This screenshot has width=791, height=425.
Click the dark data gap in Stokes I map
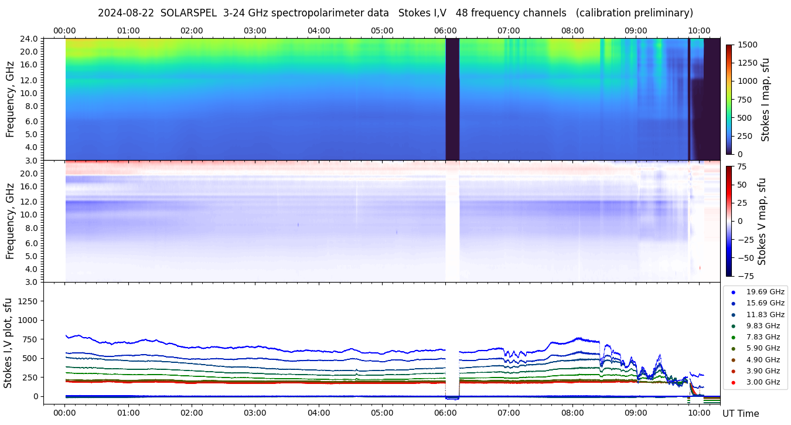[452, 98]
